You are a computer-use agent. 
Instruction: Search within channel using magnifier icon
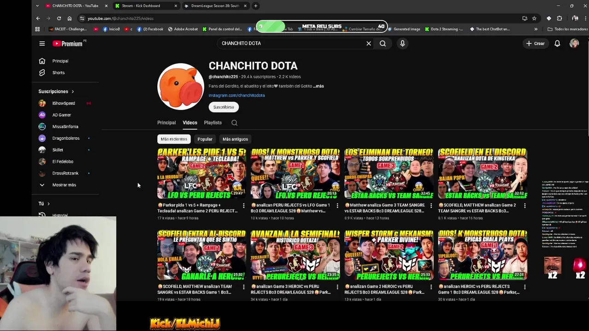point(234,123)
